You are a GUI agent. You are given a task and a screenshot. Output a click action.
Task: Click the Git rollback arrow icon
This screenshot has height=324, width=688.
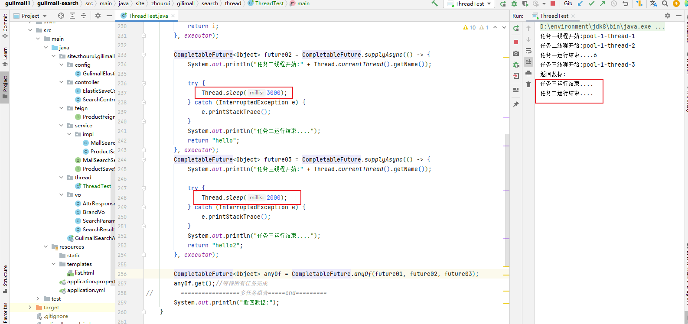tap(625, 3)
